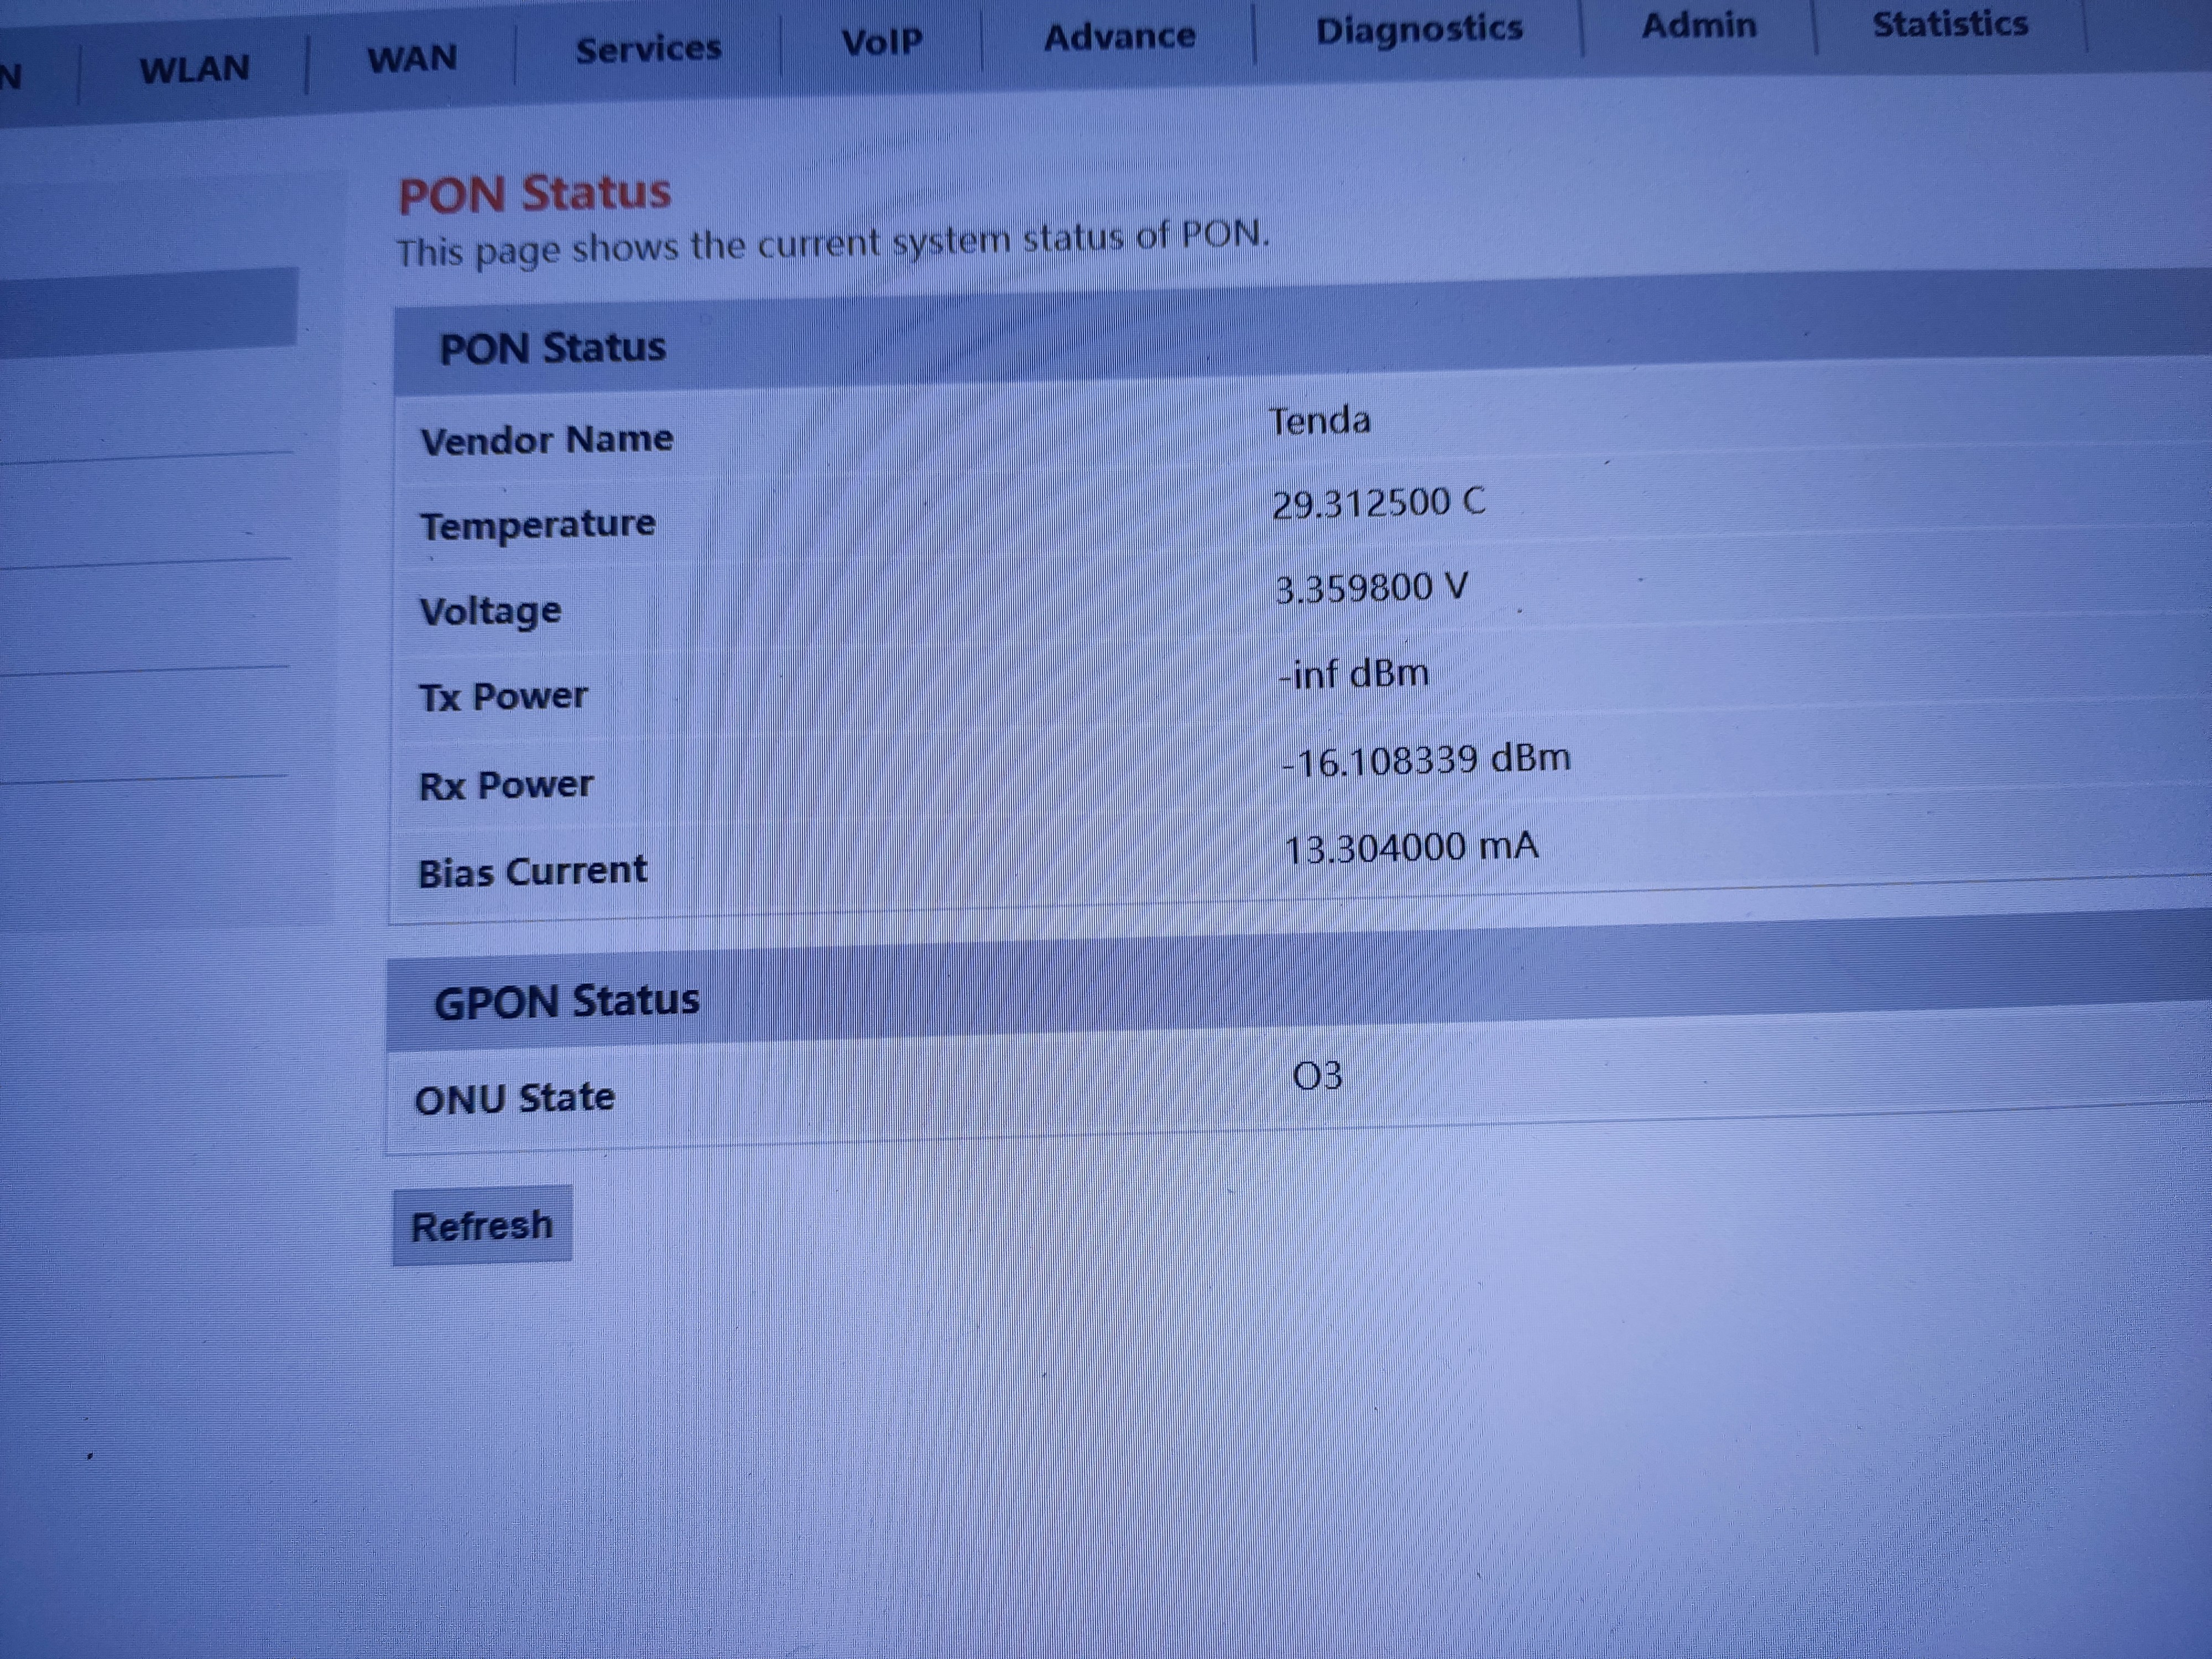Select the highlighted left sidebar item
Viewport: 2212px width, 1659px height.
click(148, 308)
